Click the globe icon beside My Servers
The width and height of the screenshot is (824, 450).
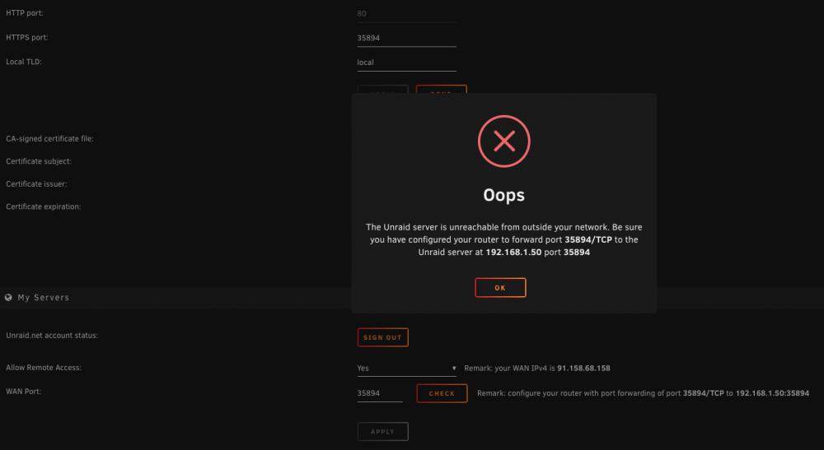[8, 297]
